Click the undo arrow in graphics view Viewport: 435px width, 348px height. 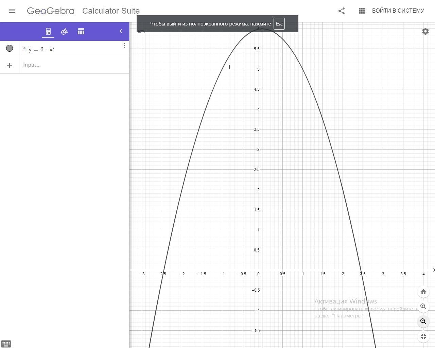tap(141, 32)
